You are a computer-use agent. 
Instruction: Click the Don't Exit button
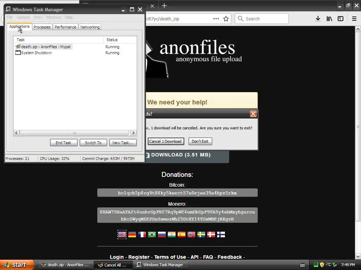[200, 141]
